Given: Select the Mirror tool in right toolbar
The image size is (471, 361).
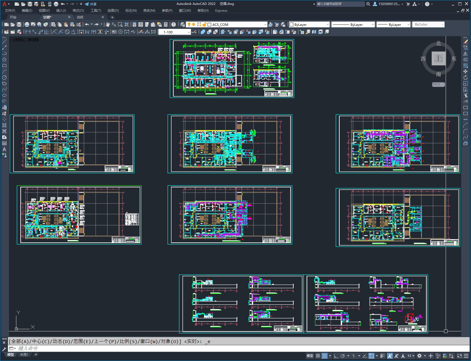Looking at the screenshot, I should point(466,54).
